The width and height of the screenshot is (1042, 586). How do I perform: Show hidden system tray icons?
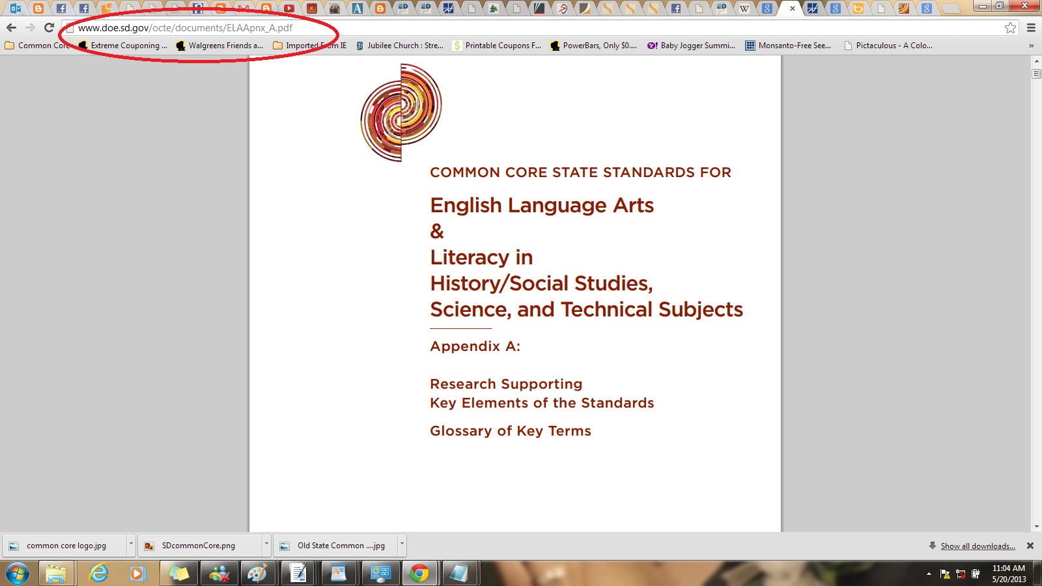point(929,574)
